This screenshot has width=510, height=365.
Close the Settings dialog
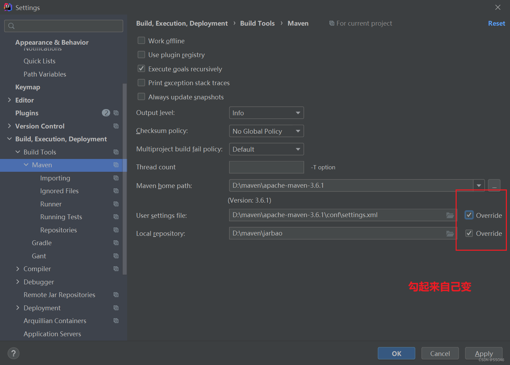[498, 7]
